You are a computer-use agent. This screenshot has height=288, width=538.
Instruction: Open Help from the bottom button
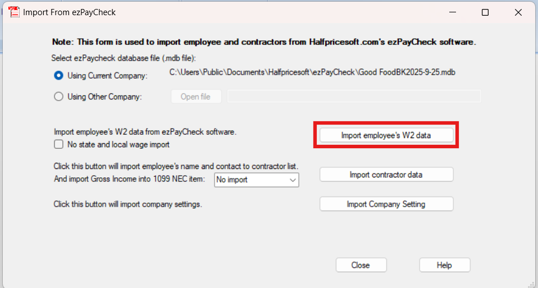(x=444, y=265)
